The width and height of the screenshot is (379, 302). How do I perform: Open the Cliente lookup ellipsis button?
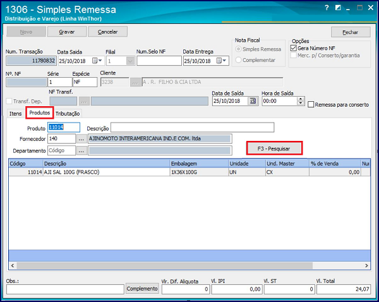135,82
